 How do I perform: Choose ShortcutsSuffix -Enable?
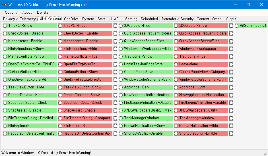pyautogui.click(x=201, y=133)
